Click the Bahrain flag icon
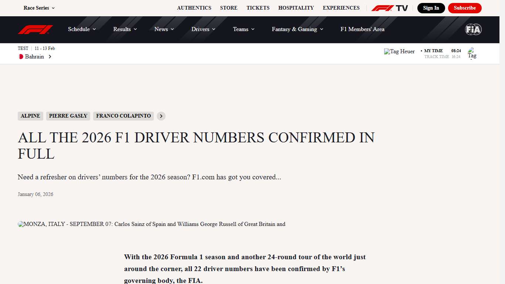 [x=21, y=56]
